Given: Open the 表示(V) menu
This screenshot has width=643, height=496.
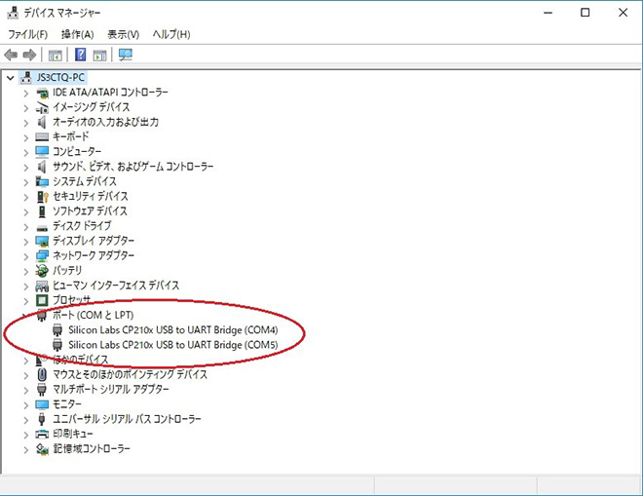Looking at the screenshot, I should (x=123, y=34).
